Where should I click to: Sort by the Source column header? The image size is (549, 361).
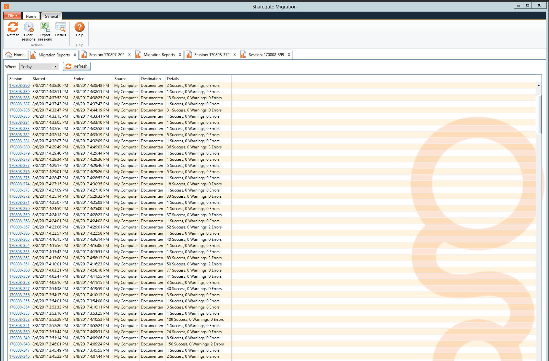tap(126, 78)
